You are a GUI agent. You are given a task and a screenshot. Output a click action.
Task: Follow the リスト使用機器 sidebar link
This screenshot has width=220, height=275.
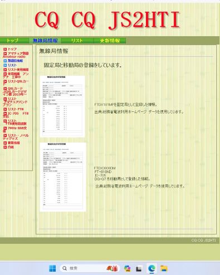click(18, 70)
